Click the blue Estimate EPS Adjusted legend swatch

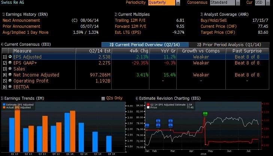[4, 105]
